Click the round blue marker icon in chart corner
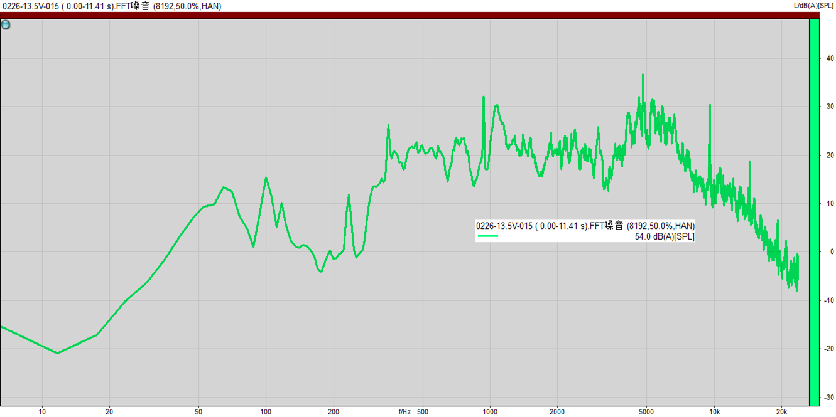 click(6, 25)
